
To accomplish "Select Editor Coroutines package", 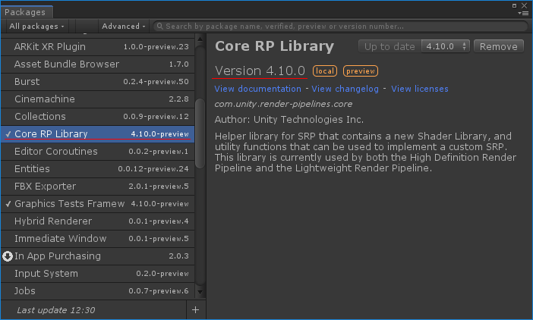I will (x=98, y=152).
